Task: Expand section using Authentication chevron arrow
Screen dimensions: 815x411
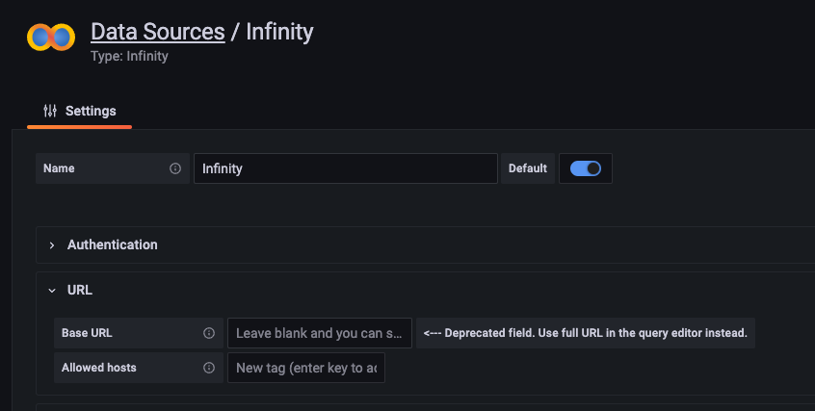Action: (x=52, y=245)
